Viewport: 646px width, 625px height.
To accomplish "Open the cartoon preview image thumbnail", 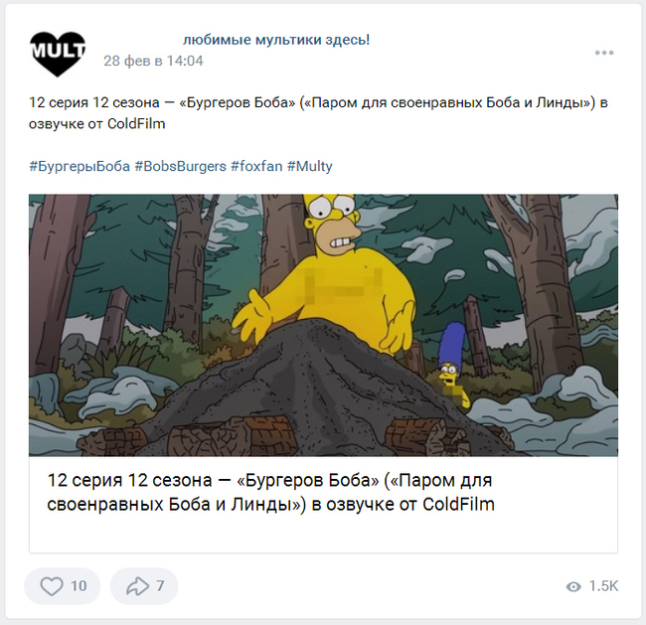I will coord(323,325).
